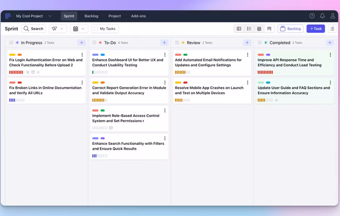Viewport: 340px width, 216px height.
Task: Open options menu of Fix Login Authentication card
Action: tap(82, 55)
